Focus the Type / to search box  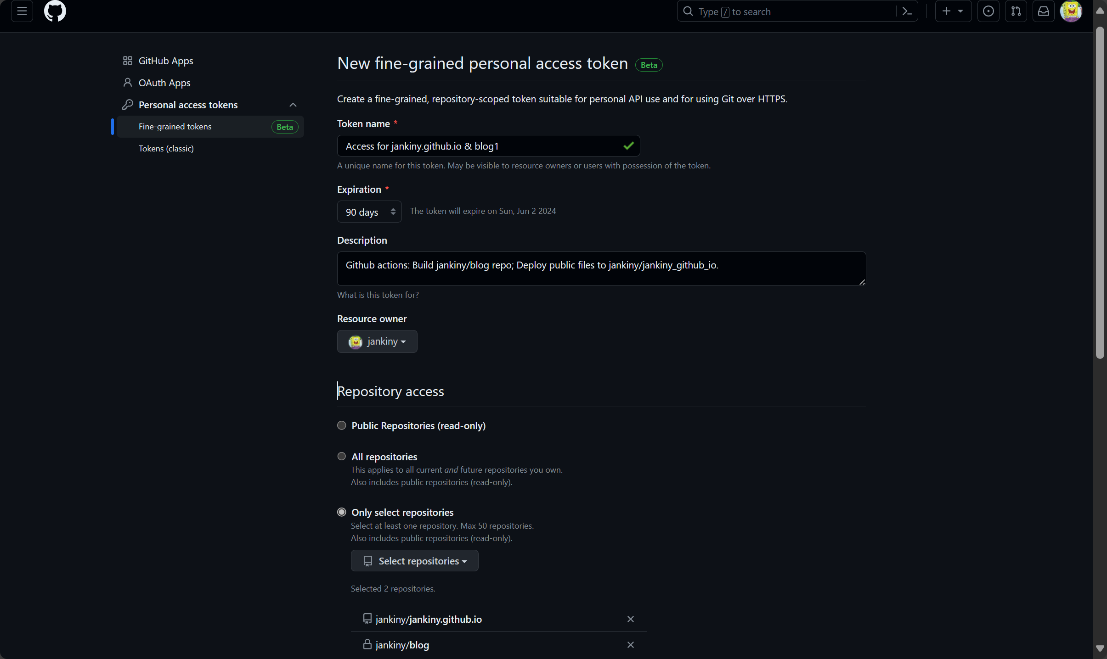click(797, 11)
